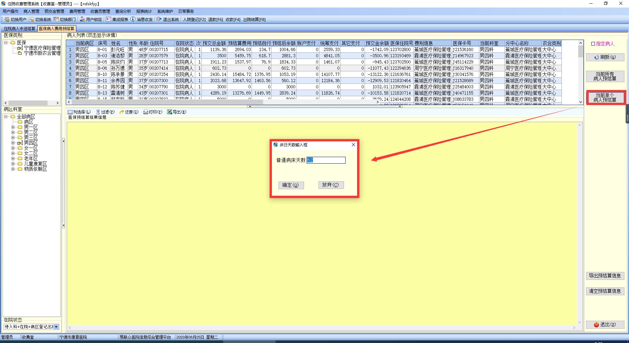
Task: Open the 在院状态 dropdown
Action: pyautogui.click(x=56, y=327)
